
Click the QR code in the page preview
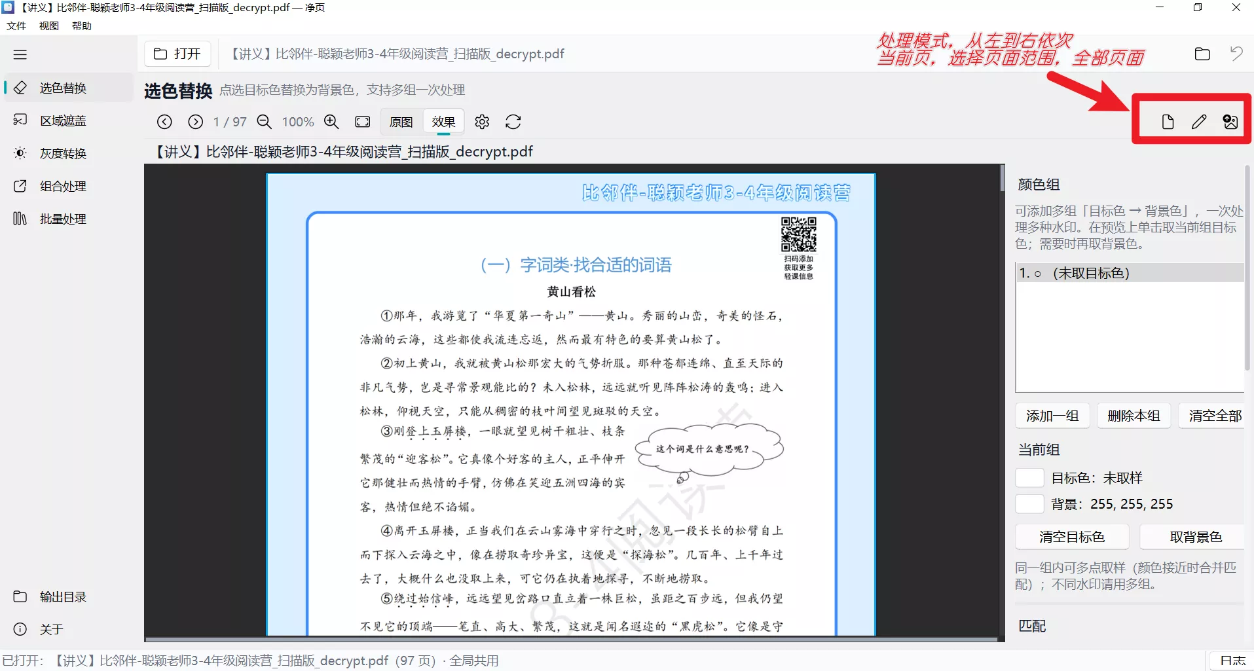tap(798, 234)
